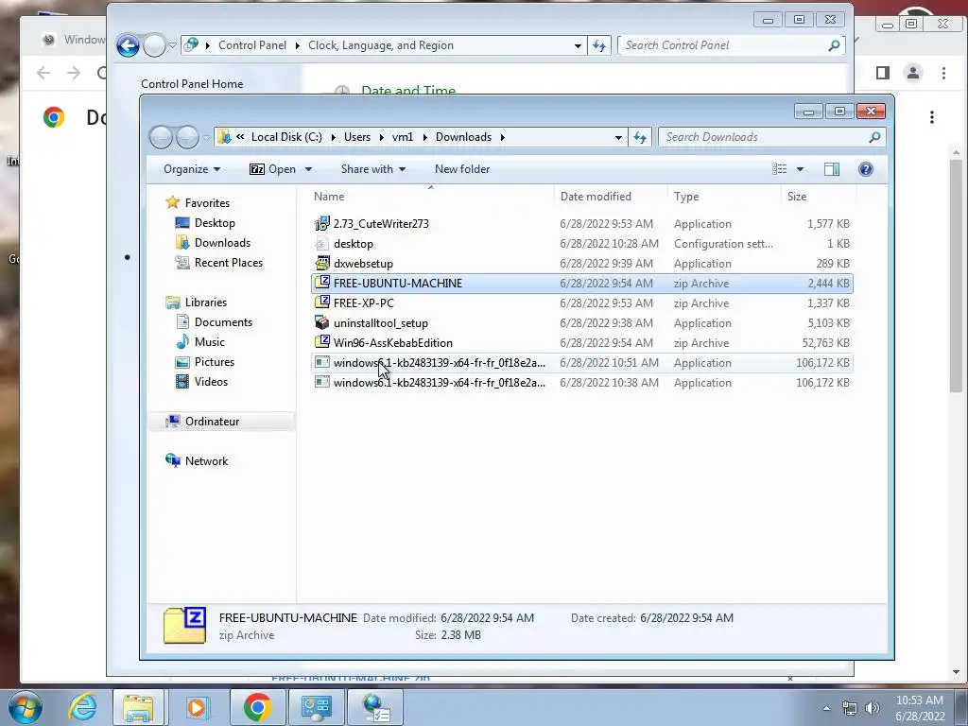Sort by the Name column header
Image resolution: width=968 pixels, height=726 pixels.
click(x=328, y=197)
